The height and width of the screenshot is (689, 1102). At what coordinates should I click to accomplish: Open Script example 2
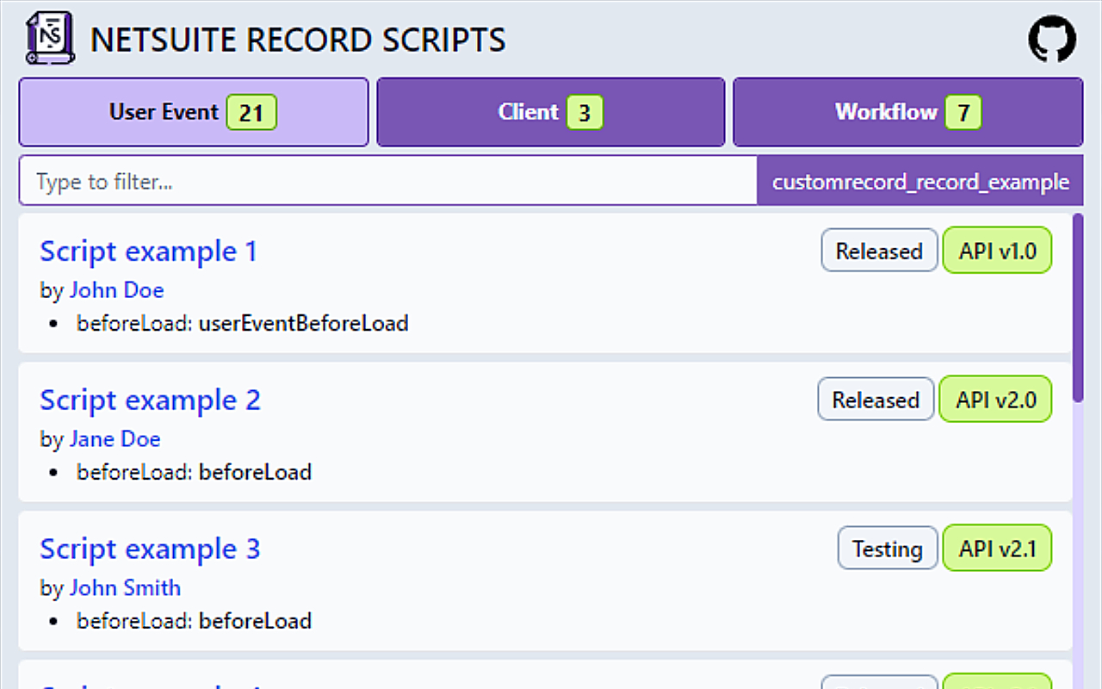150,400
